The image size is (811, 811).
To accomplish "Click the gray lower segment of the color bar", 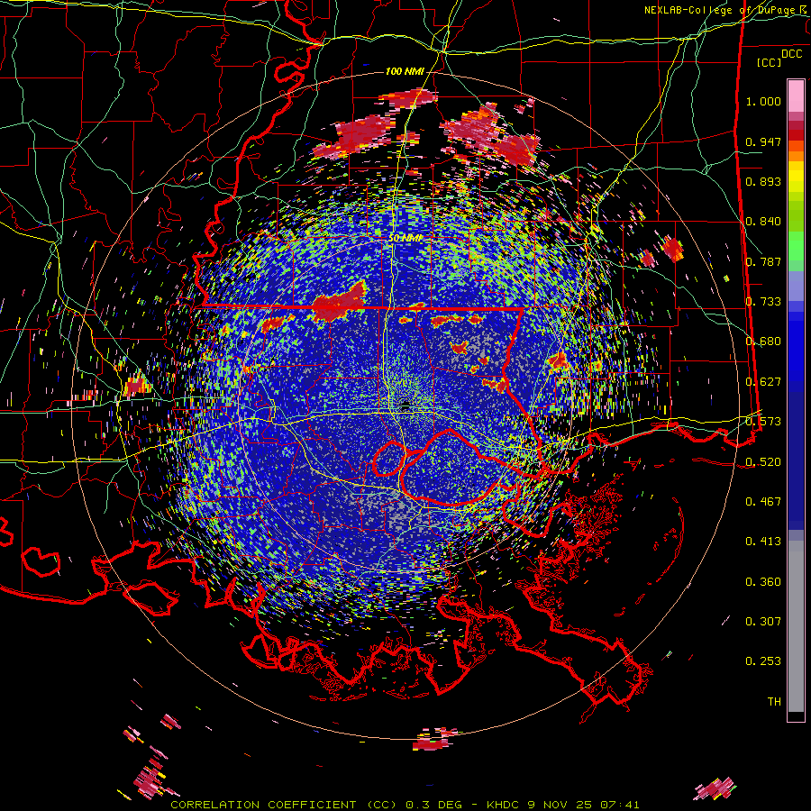I will 796,626.
